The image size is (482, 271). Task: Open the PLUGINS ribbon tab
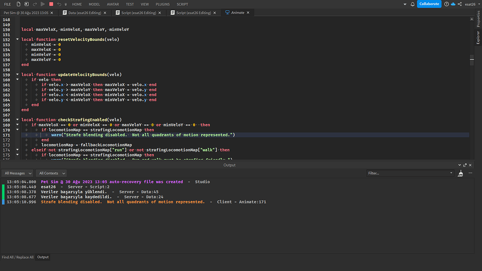[162, 4]
